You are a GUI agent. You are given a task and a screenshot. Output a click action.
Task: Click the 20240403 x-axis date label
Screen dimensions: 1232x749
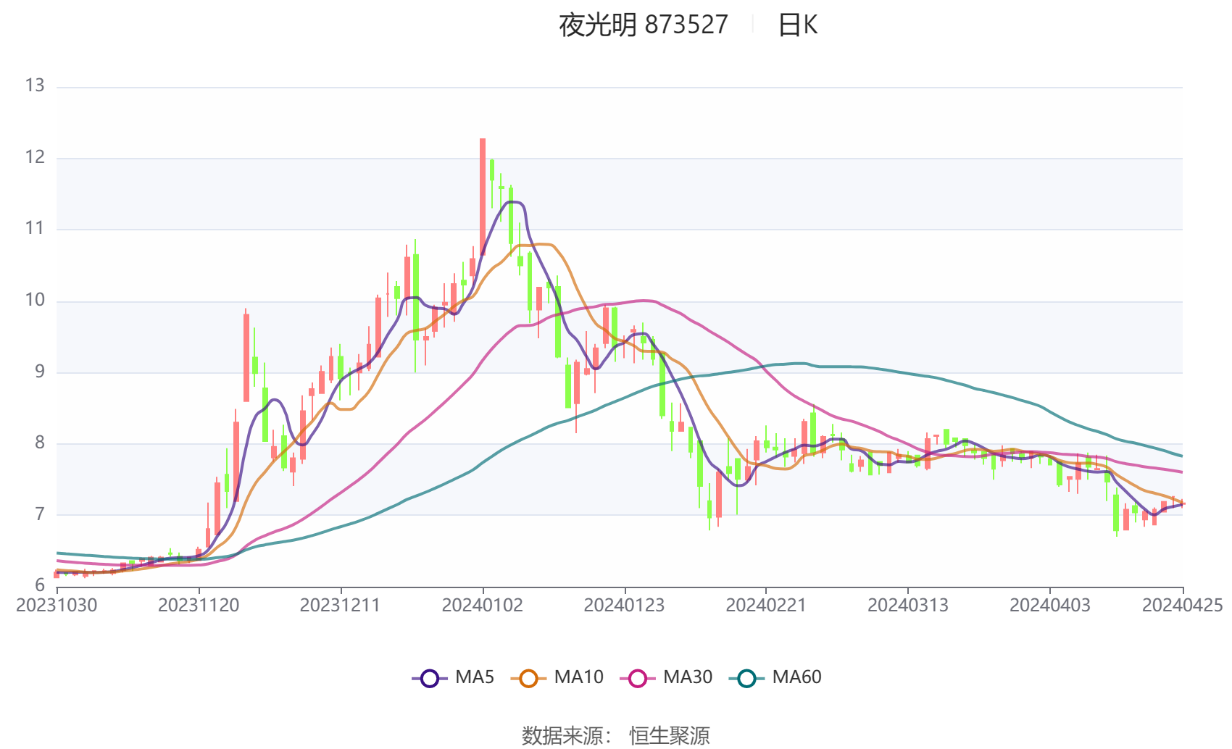[x=1050, y=605]
